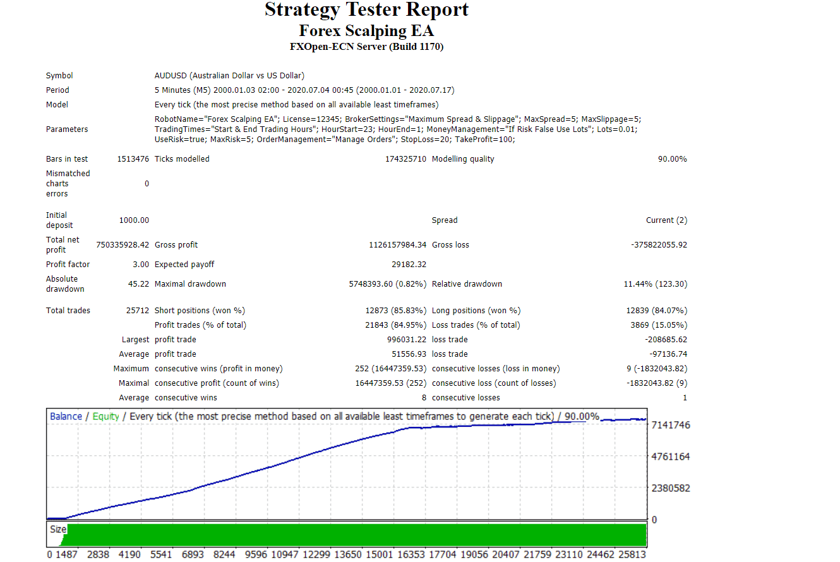Click Largest loss trade value -208685.62
The image size is (840, 562).
[x=666, y=340]
